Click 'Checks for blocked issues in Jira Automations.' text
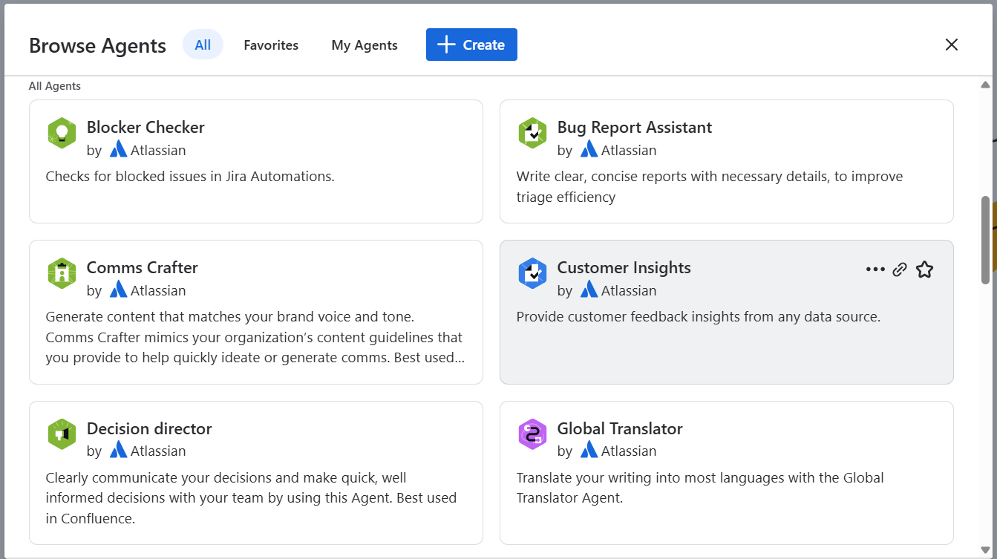Image resolution: width=997 pixels, height=559 pixels. 190,177
